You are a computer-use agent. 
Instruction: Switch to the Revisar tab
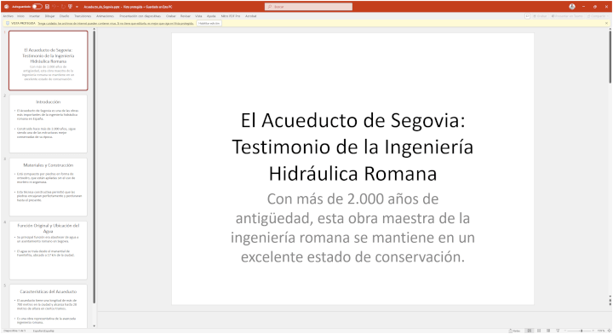(186, 16)
